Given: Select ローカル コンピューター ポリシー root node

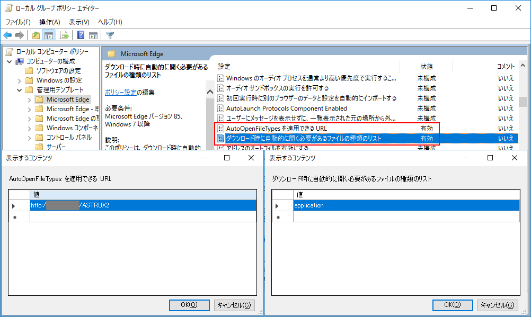Looking at the screenshot, I should [x=52, y=51].
